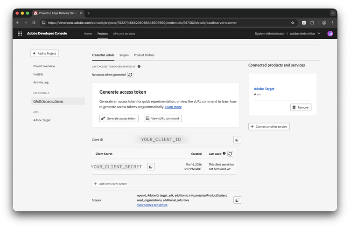Remove the Adobe Target service
Image resolution: width=350 pixels, height=228 pixels.
301,107
